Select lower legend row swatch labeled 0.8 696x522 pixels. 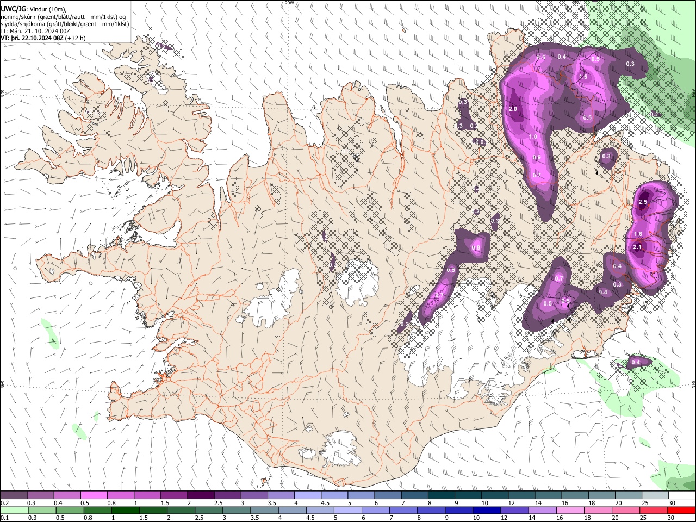point(97,511)
